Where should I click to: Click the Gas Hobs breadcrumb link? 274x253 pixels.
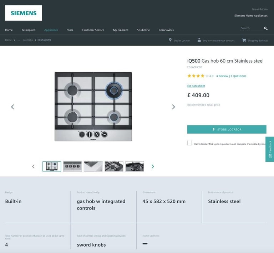pos(27,40)
